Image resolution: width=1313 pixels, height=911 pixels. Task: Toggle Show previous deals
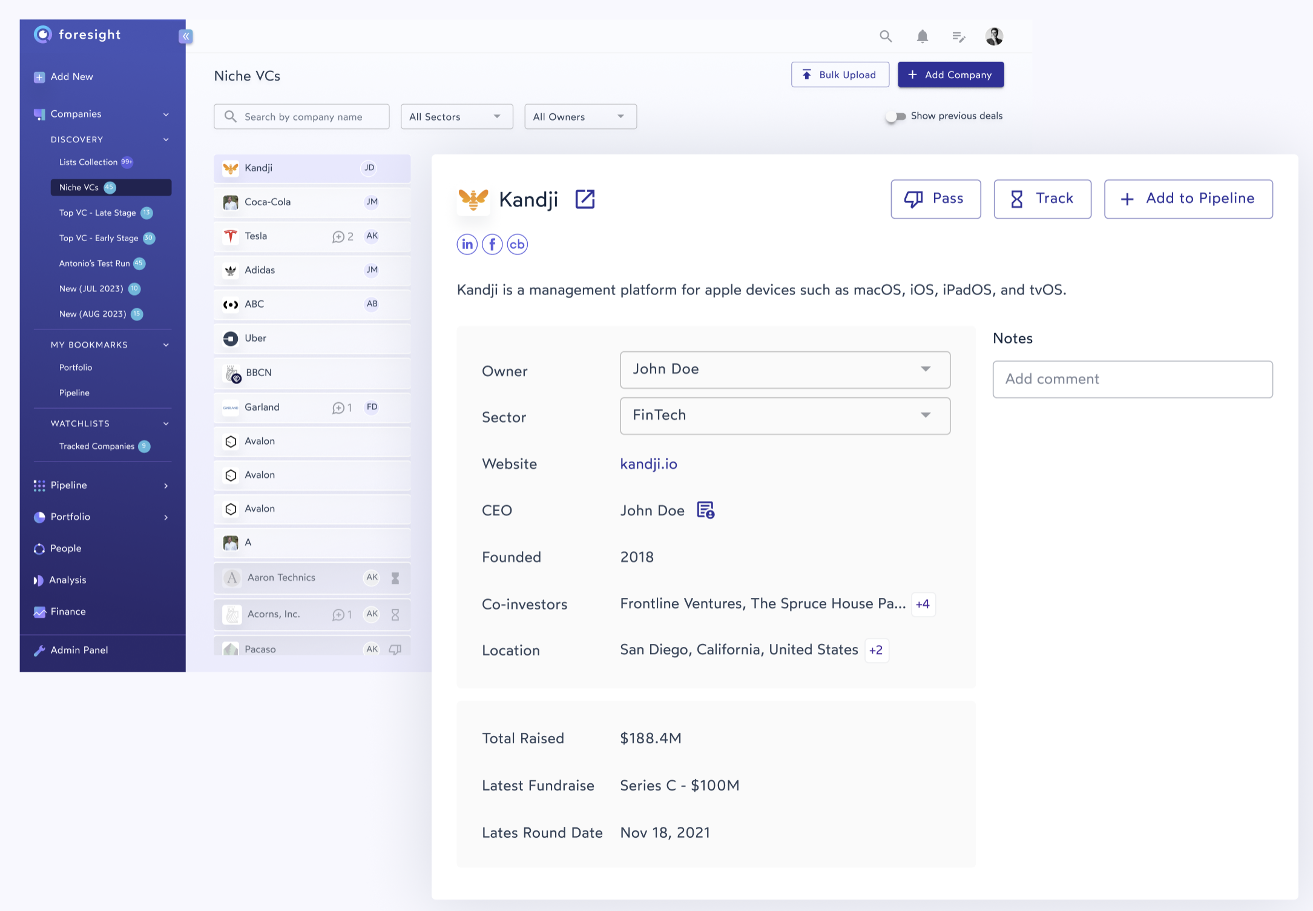tap(896, 116)
